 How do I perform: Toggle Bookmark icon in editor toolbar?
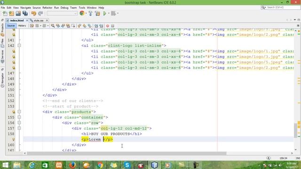(x=90, y=26)
